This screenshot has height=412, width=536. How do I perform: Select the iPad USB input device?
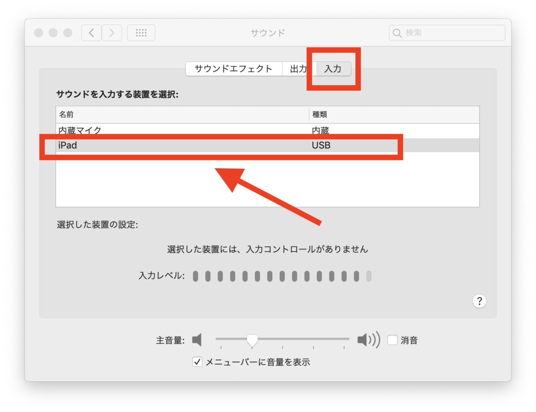[x=179, y=145]
